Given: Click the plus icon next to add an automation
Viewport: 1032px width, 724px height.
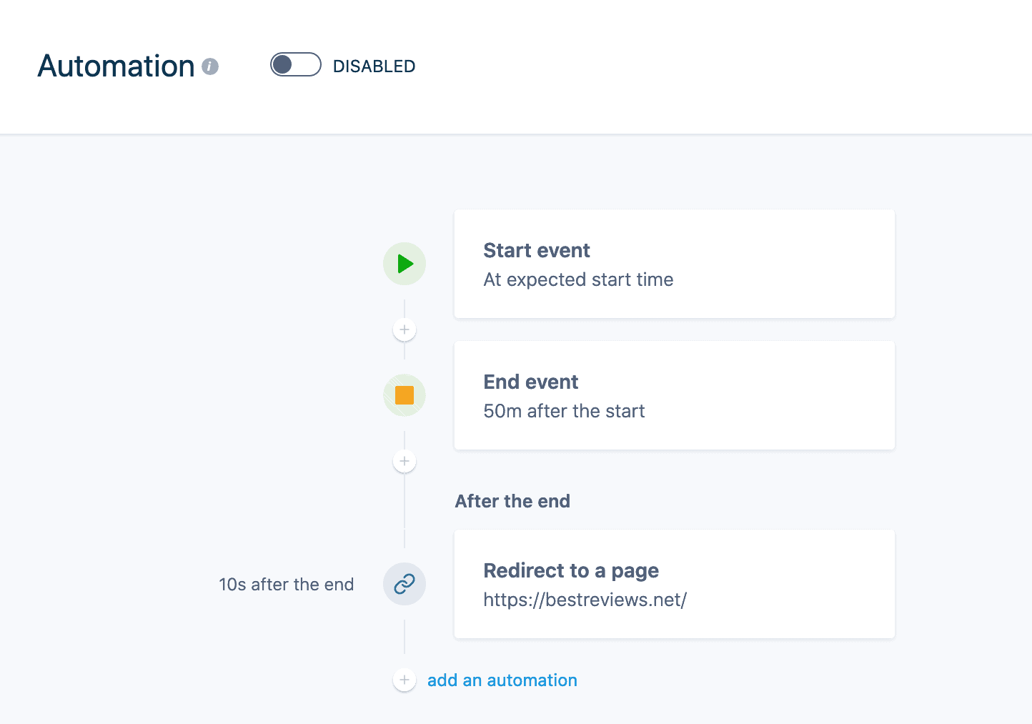Looking at the screenshot, I should pyautogui.click(x=405, y=680).
